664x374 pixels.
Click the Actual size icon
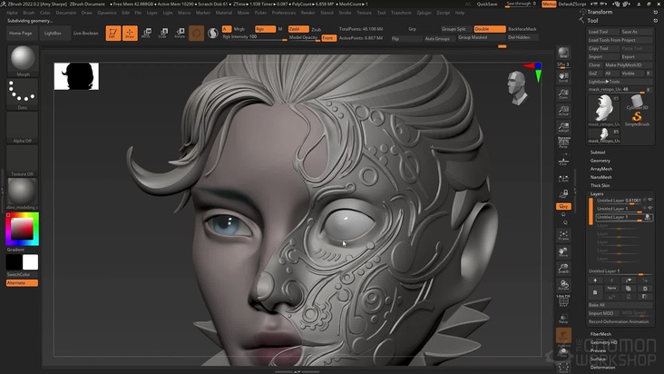pyautogui.click(x=563, y=111)
